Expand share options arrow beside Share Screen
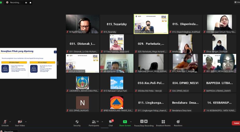Screen dimensions: 240x132 tap(131, 122)
